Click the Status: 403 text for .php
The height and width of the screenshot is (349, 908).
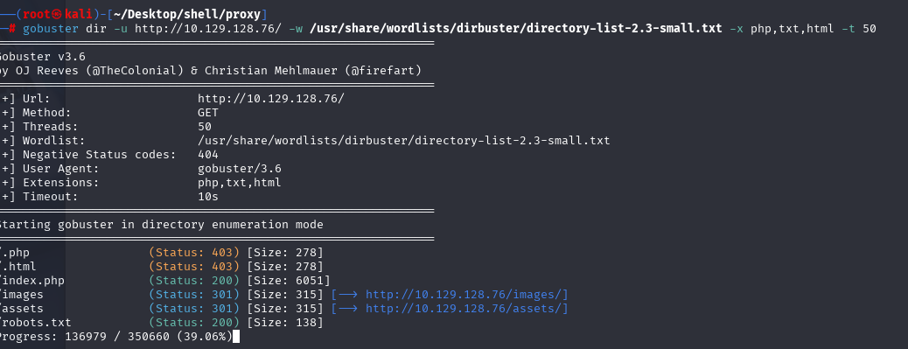coord(194,253)
